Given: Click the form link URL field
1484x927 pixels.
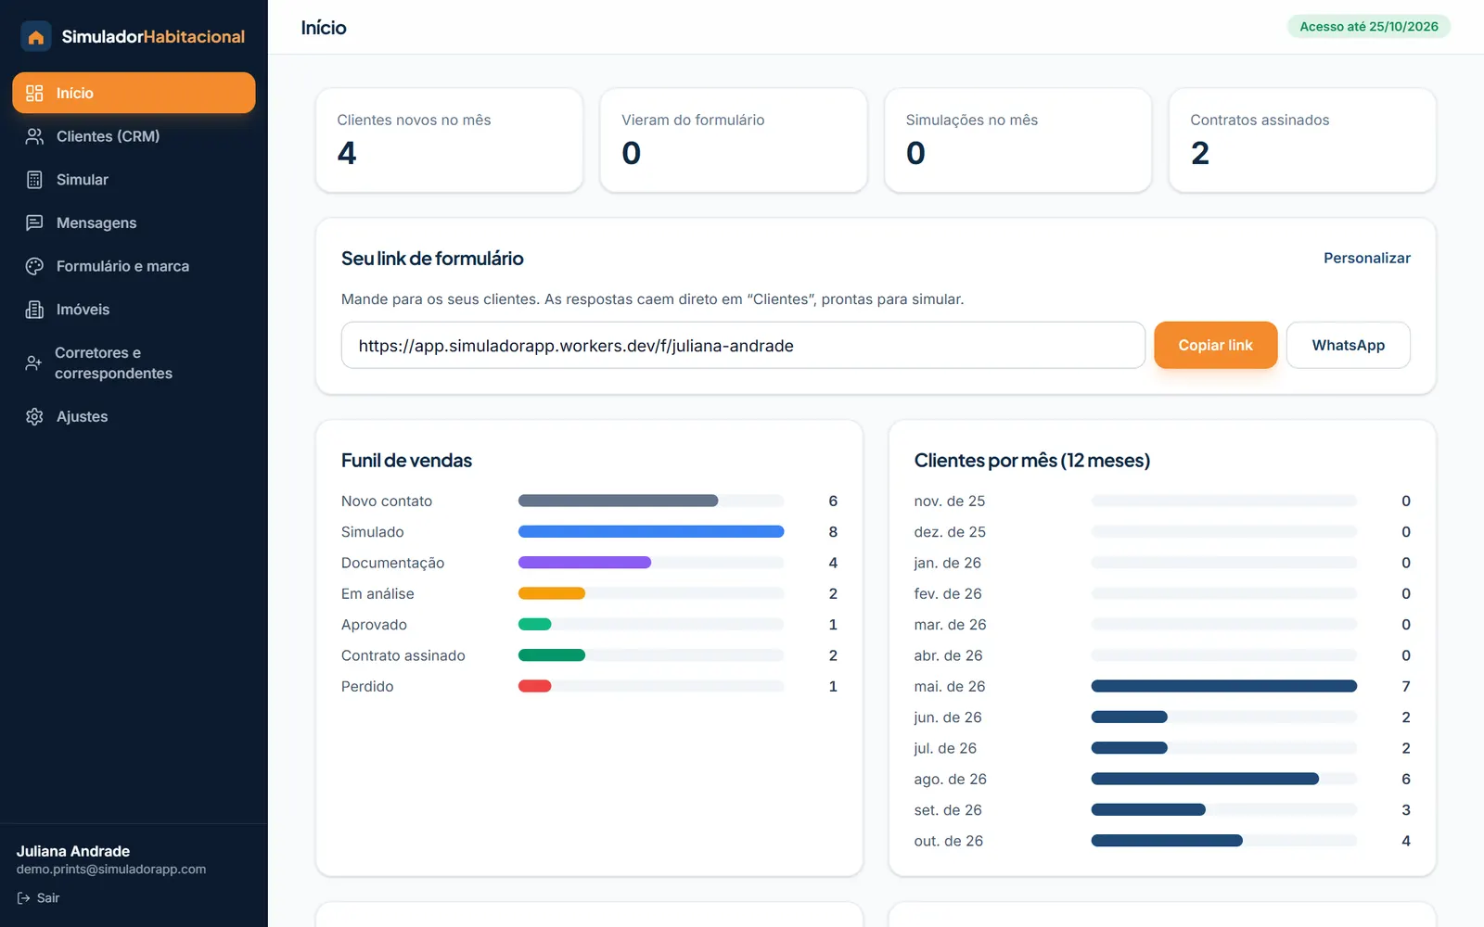Looking at the screenshot, I should coord(743,345).
